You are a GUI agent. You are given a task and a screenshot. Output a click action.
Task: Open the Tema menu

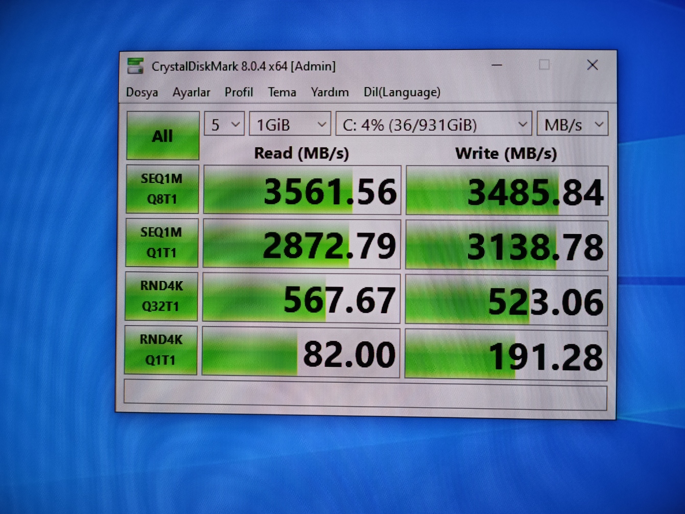[282, 92]
